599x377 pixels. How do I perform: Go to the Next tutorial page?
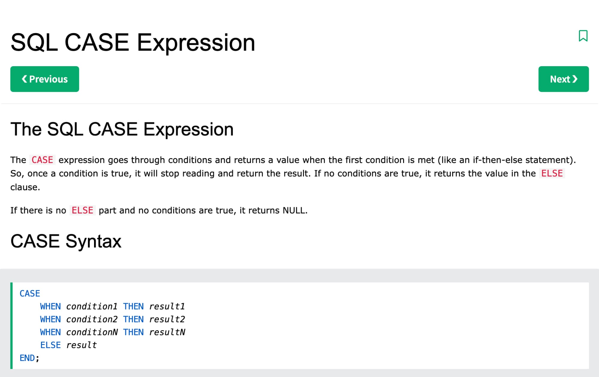coord(563,79)
